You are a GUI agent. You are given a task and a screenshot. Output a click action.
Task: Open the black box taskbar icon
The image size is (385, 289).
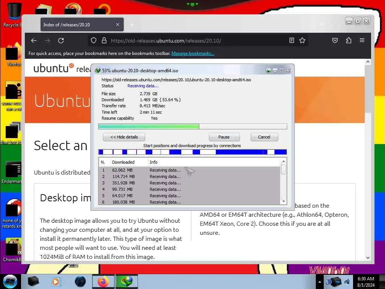coord(33,281)
